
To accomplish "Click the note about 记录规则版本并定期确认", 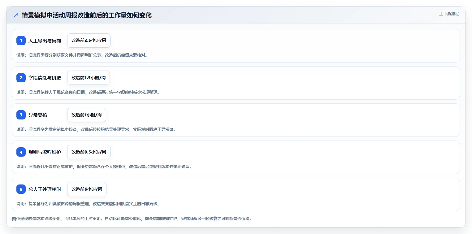I will [x=104, y=167].
